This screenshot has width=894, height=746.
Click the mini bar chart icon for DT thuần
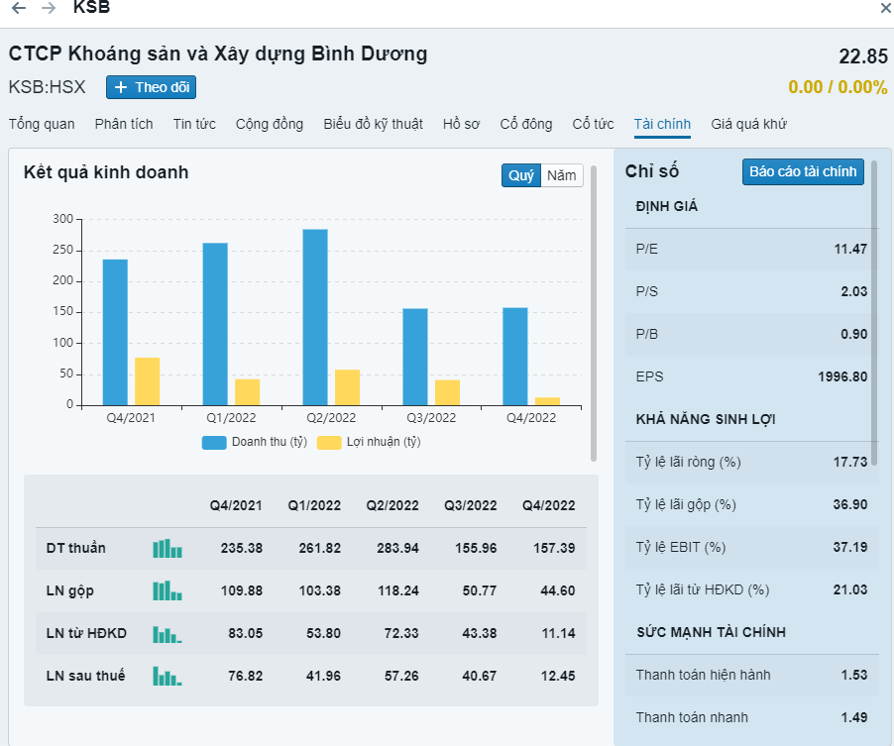(168, 549)
